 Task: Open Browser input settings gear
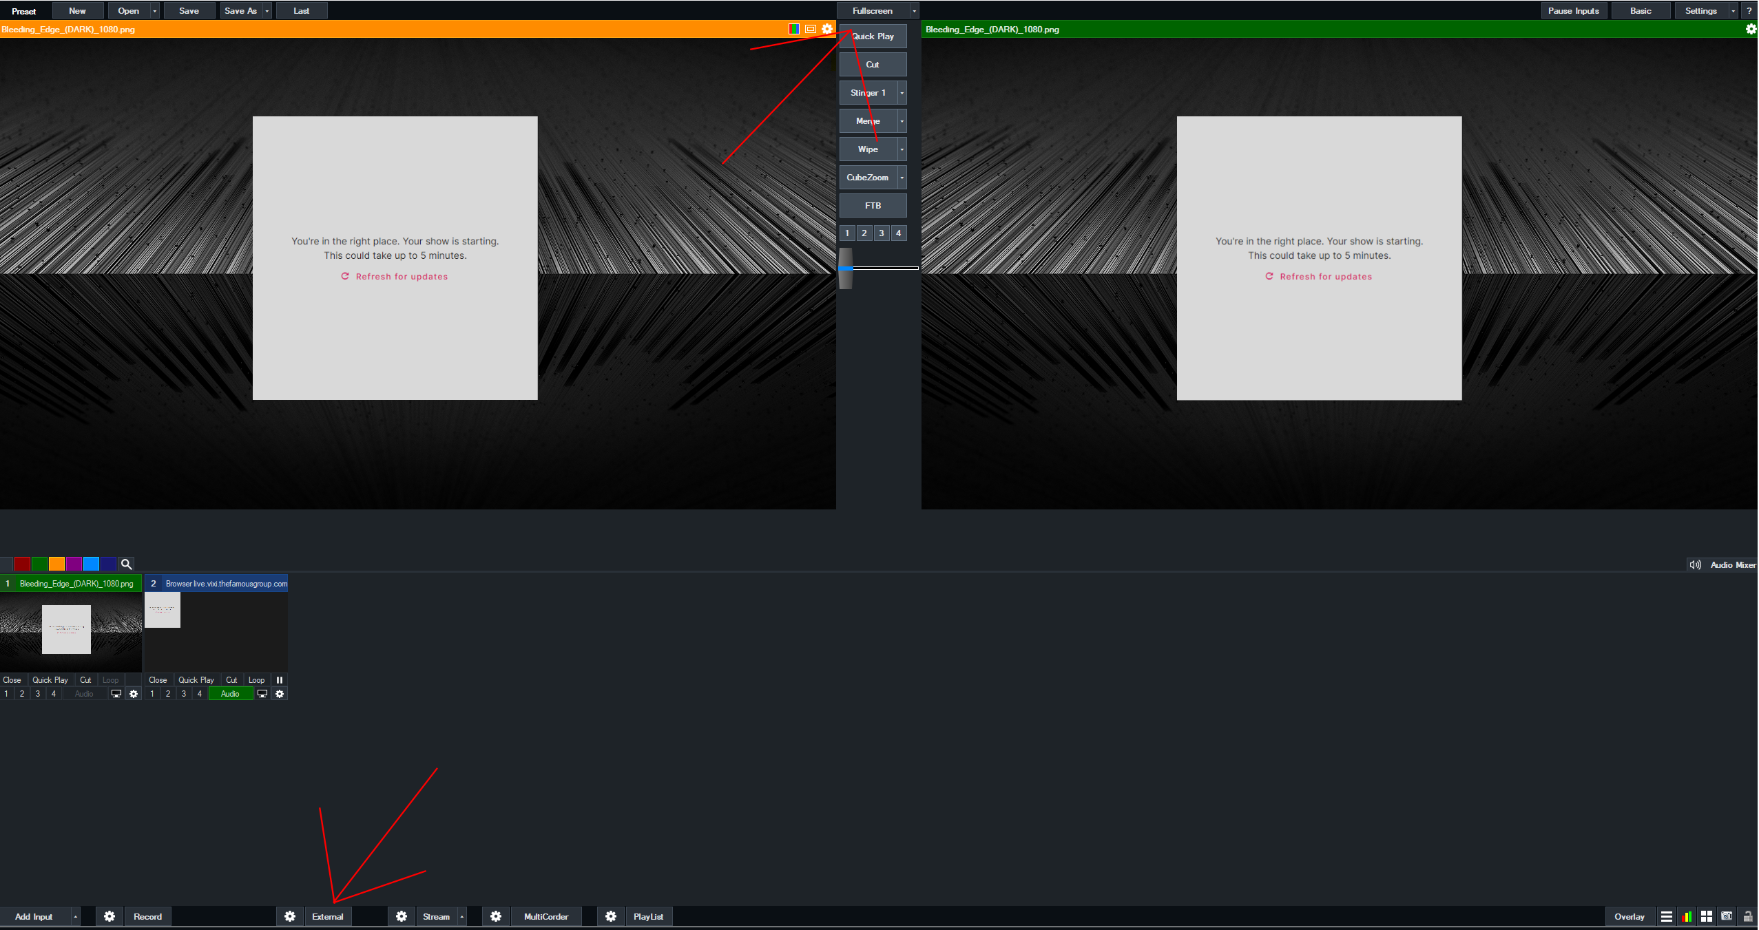coord(280,694)
